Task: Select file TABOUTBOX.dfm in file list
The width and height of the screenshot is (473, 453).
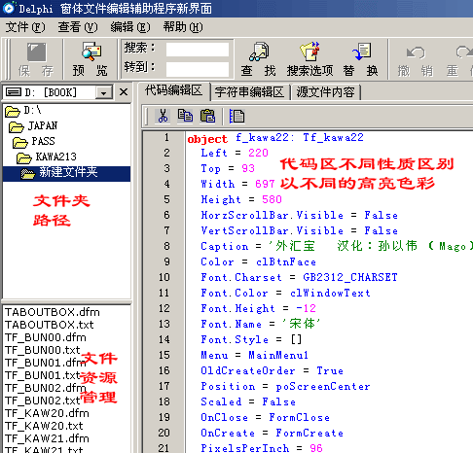Action: coord(53,312)
